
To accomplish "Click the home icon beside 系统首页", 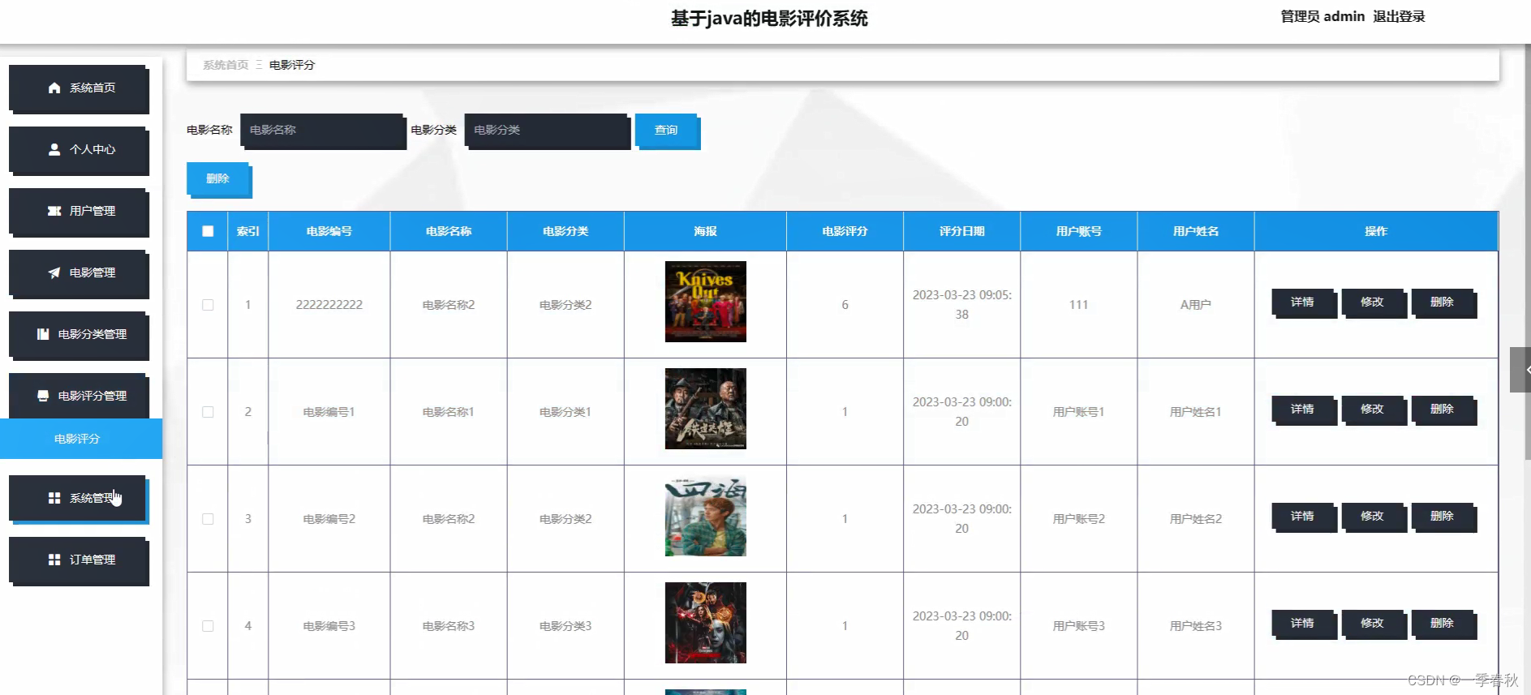I will 54,88.
